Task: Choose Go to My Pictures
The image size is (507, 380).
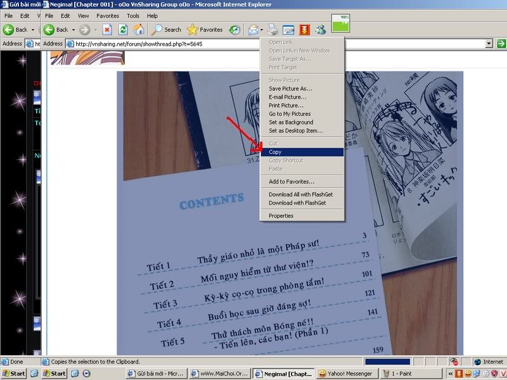Action: tap(302, 114)
